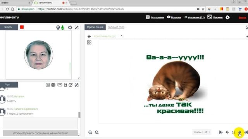
Task: Expand the Video panel fullscreen
Action: [x=77, y=27]
